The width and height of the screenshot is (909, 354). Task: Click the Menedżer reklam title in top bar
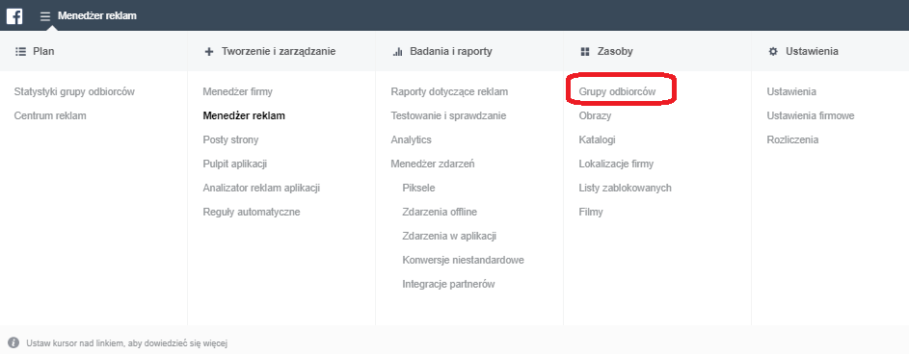(96, 15)
